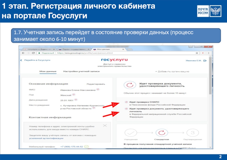Click the refresh icon next to 25.01.1951
The height and width of the screenshot is (160, 227).
click(76, 100)
